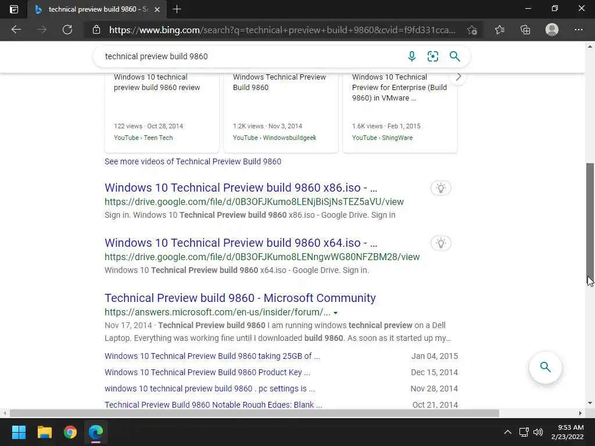The height and width of the screenshot is (446, 595).
Task: Open Google Chrome from taskbar
Action: point(70,432)
